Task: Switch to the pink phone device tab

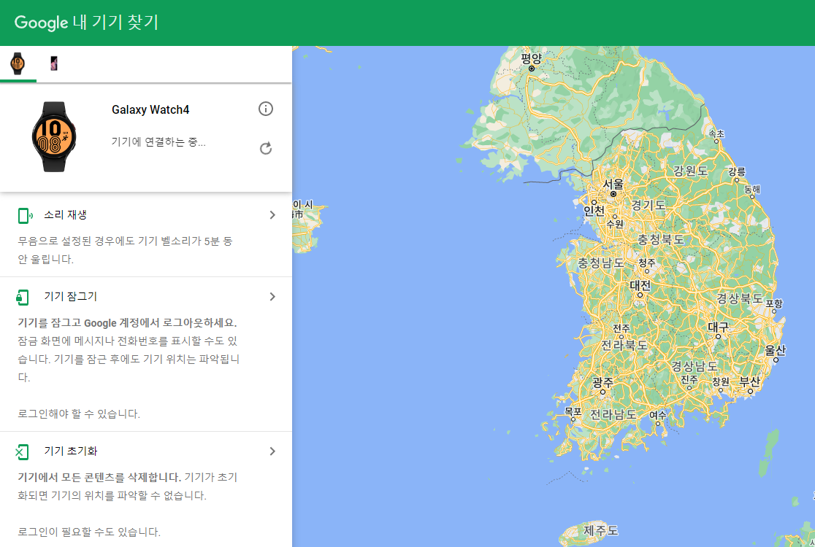Action: 53,63
